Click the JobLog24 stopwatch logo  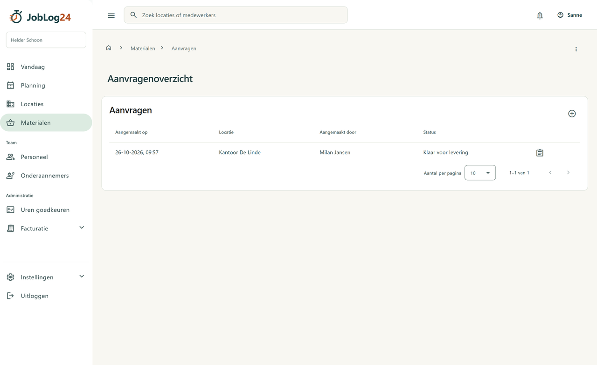pyautogui.click(x=16, y=17)
